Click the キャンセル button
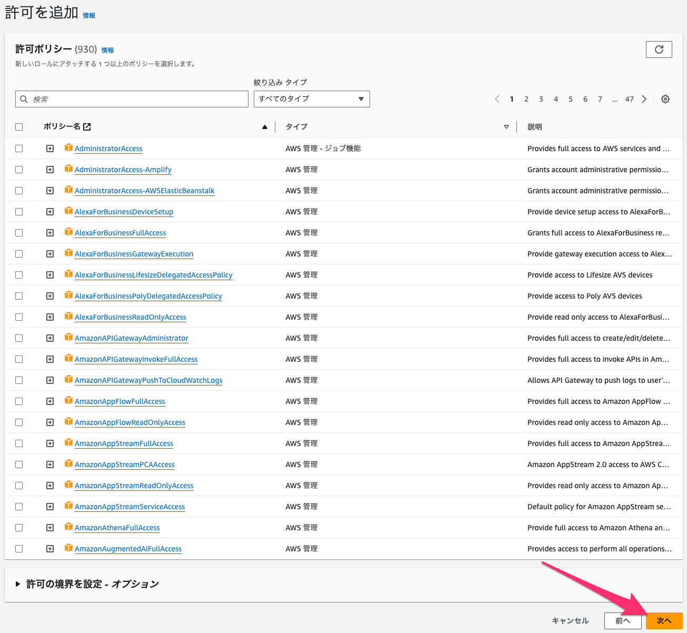This screenshot has width=687, height=633. (570, 621)
